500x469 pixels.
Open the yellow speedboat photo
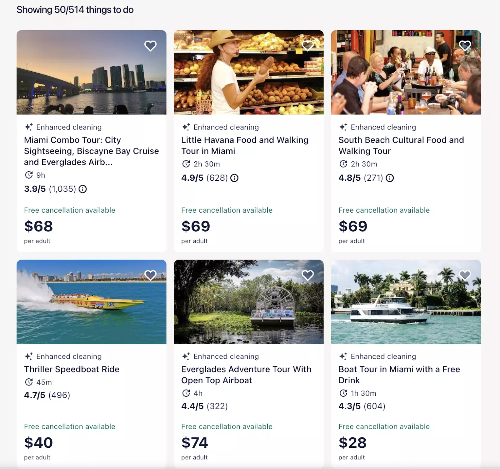(92, 302)
